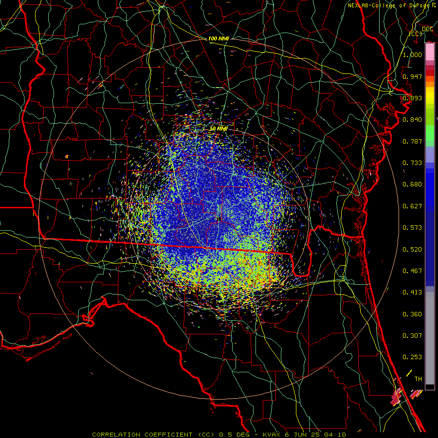The height and width of the screenshot is (438, 438).
Task: Select the 0.840 legend value
Action: [x=412, y=120]
